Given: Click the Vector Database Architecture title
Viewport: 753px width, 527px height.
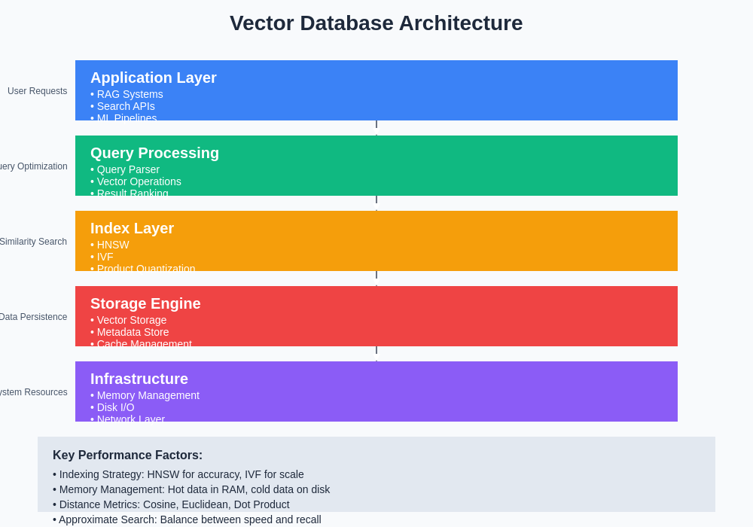Looking at the screenshot, I should coord(376,23).
